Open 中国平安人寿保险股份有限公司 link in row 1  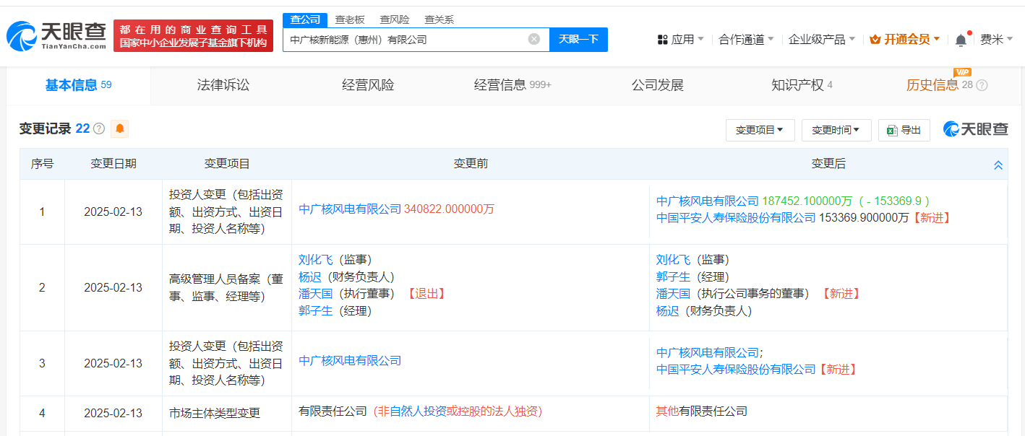[x=736, y=217]
